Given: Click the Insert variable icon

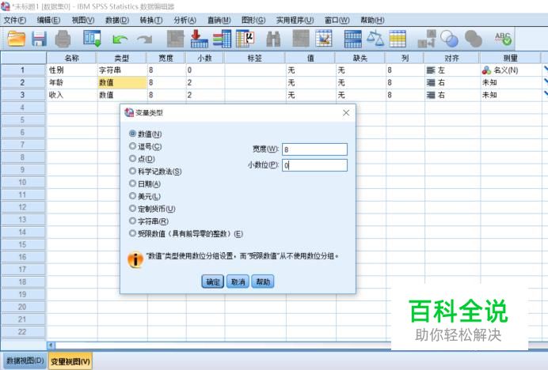Looking at the screenshot, I should (x=324, y=39).
